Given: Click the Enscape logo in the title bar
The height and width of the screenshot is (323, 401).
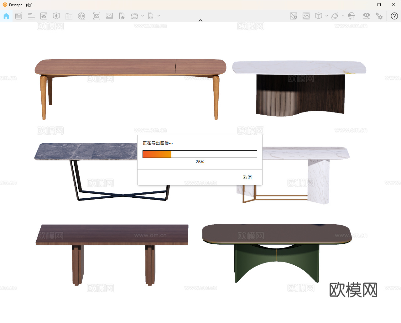Looking at the screenshot, I should click(5, 5).
